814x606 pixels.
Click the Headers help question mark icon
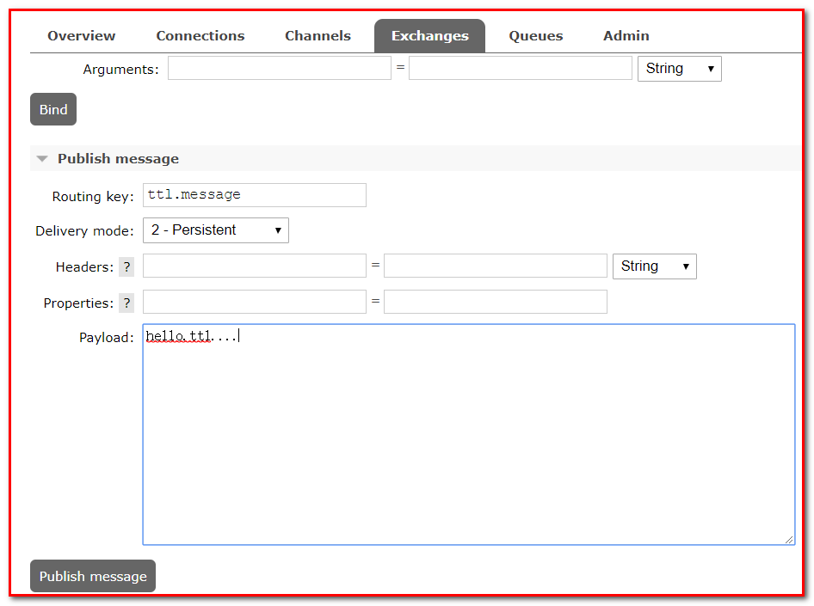[x=126, y=266]
